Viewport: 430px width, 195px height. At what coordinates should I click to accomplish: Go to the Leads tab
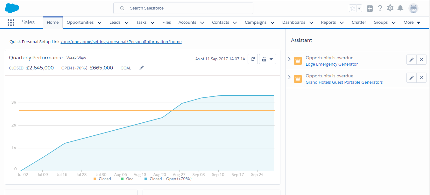click(x=115, y=23)
